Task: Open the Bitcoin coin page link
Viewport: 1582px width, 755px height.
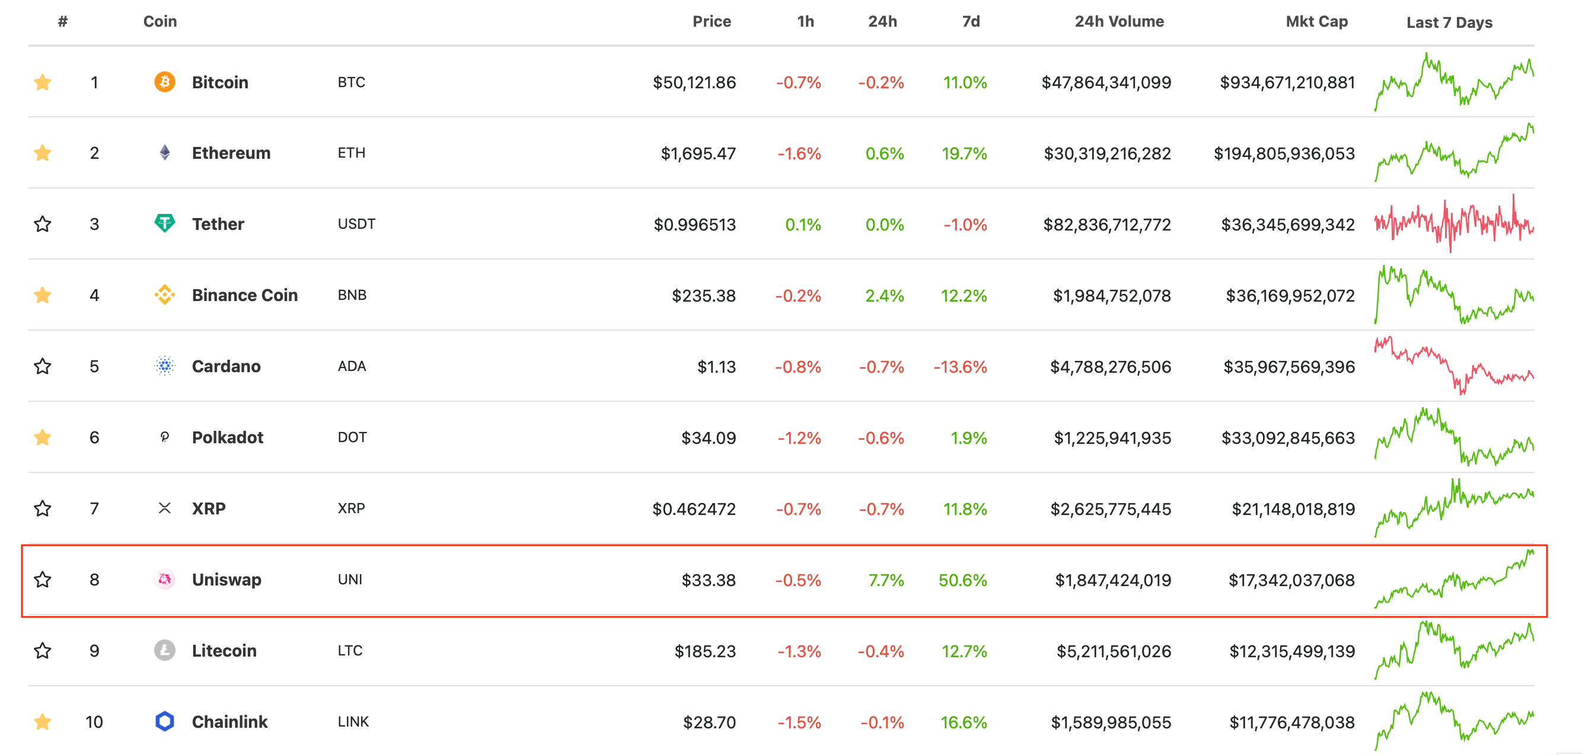Action: click(220, 82)
